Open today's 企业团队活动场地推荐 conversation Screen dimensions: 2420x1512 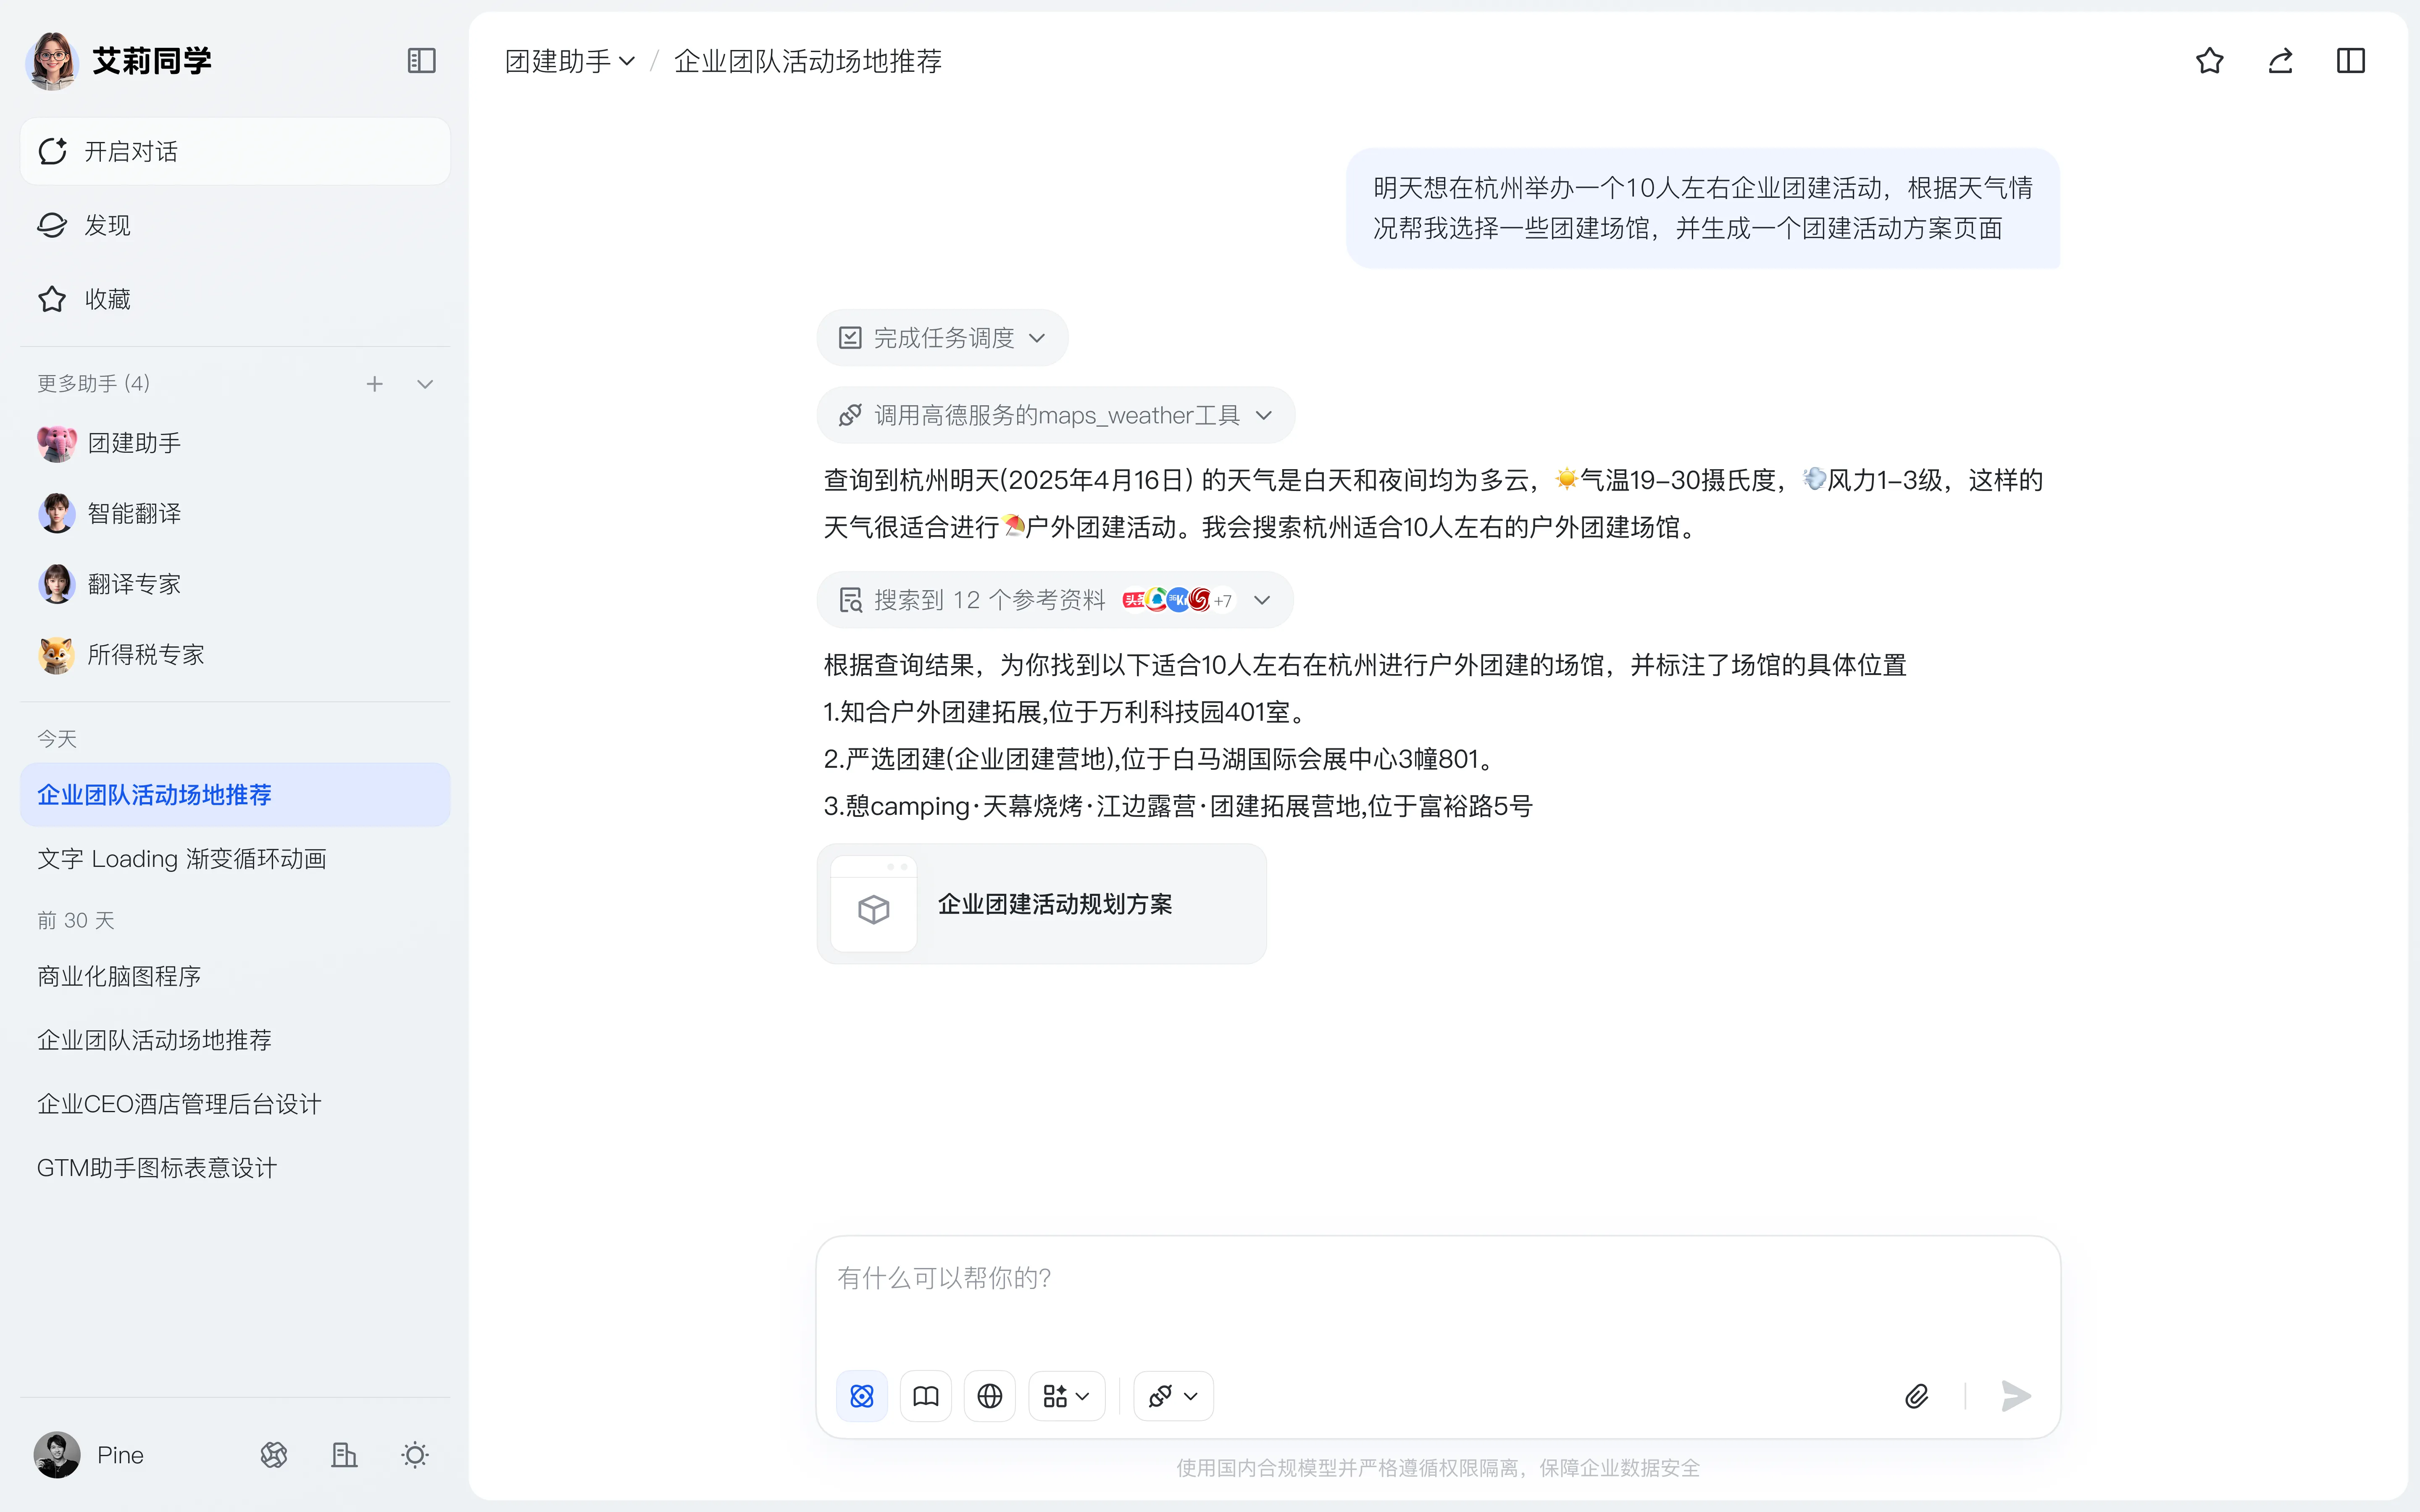coord(235,795)
